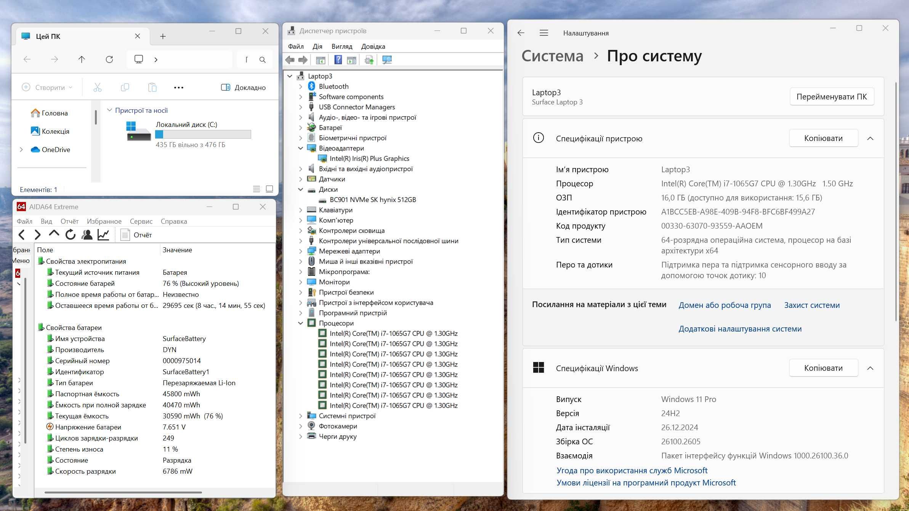Select Головна in Explorer sidebar
Image resolution: width=909 pixels, height=511 pixels.
point(50,113)
